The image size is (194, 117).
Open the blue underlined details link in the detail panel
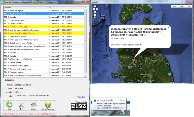click(x=81, y=97)
